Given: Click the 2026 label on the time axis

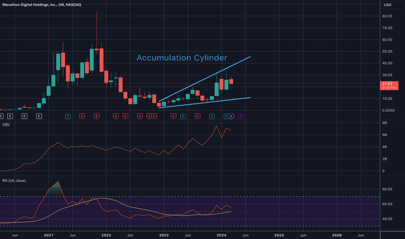Looking at the screenshot, I should 336,235.
